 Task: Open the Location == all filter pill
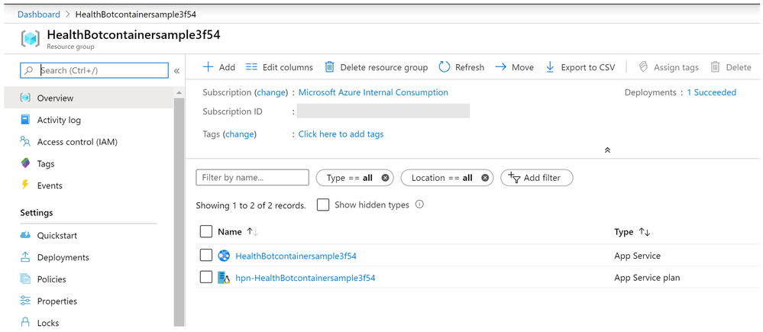pyautogui.click(x=447, y=178)
